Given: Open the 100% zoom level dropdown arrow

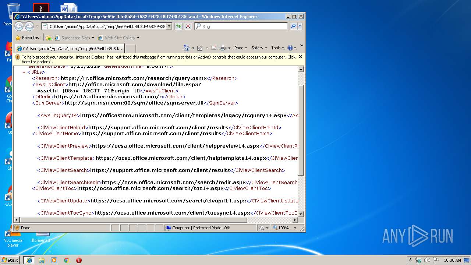Looking at the screenshot, I should 295,228.
